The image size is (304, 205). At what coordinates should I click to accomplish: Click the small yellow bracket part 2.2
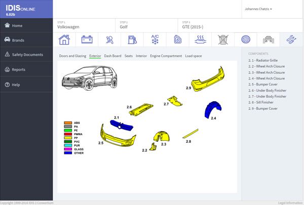tap(154, 147)
